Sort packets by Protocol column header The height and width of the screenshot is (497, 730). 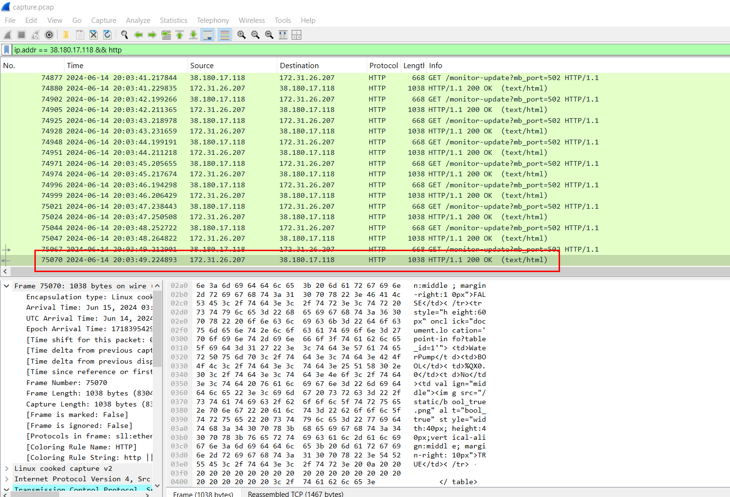383,66
